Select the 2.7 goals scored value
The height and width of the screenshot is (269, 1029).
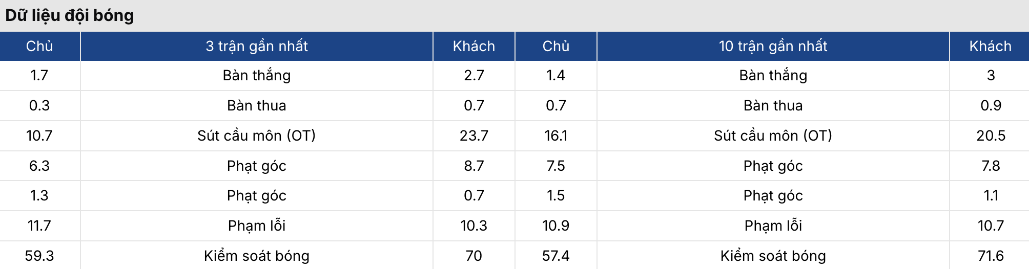point(474,75)
